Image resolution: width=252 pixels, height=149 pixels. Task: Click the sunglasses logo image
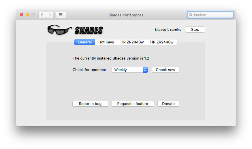coord(59,30)
